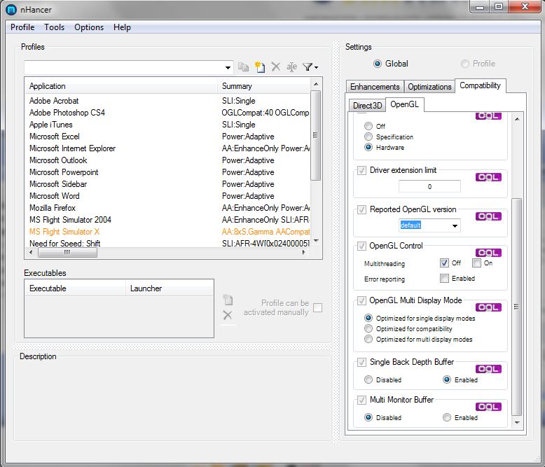Screen dimensions: 545x467
Task: Enable the Error reporting checkbox
Action: (444, 278)
